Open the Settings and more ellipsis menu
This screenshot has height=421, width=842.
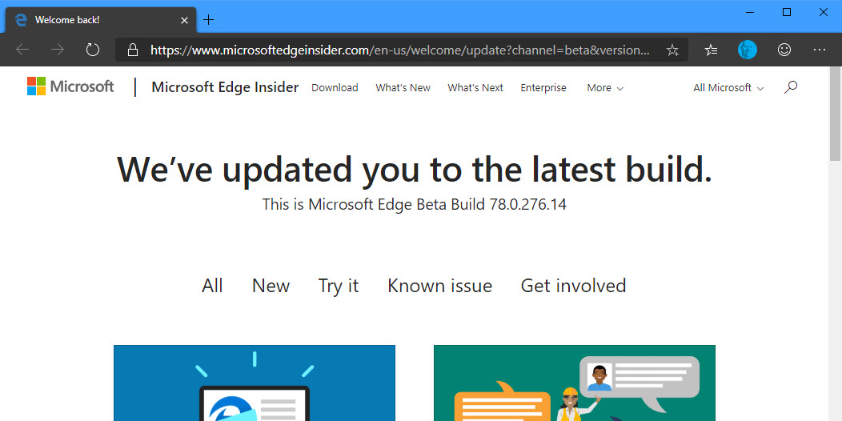[x=820, y=50]
